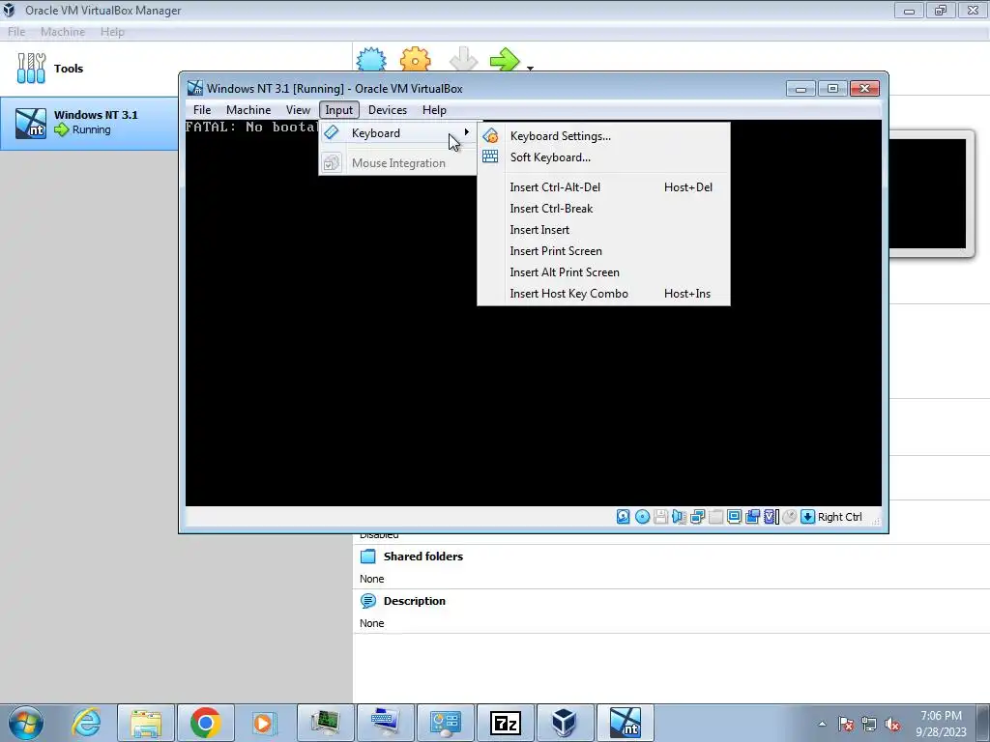Click the overlapping blue squares status icon
990x742 pixels.
tap(752, 517)
